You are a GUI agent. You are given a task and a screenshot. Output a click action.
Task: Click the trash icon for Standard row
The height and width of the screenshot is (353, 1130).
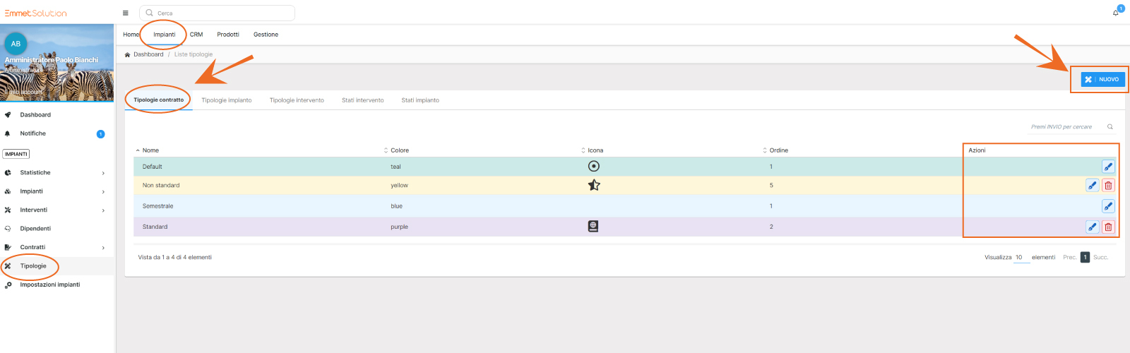tap(1107, 227)
